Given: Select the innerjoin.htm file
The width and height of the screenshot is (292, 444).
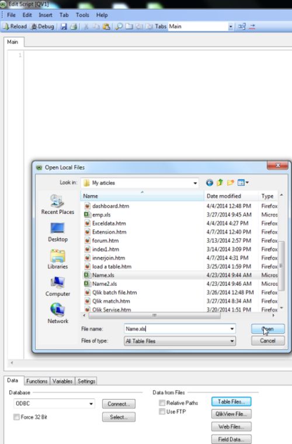Looking at the screenshot, I should point(109,258).
